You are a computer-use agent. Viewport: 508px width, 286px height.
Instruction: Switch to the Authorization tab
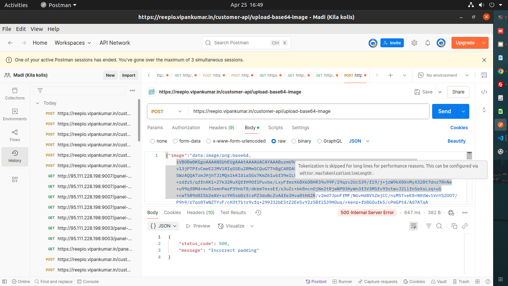186,128
